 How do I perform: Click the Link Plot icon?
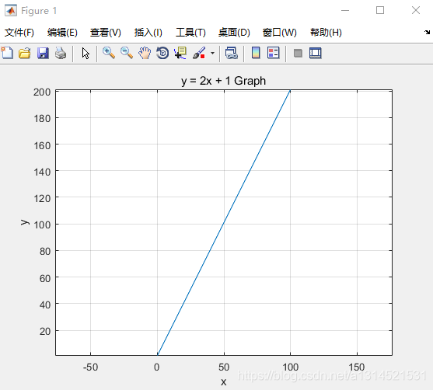point(232,53)
